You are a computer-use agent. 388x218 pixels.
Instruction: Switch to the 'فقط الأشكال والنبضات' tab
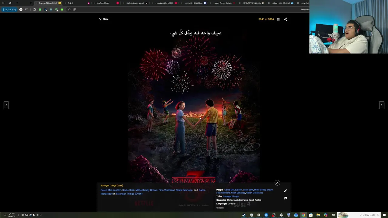[x=193, y=3]
